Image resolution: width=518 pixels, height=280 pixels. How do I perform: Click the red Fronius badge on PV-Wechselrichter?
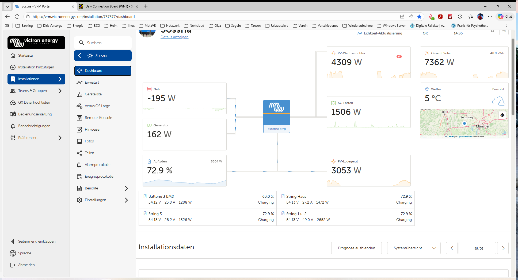coord(399,56)
